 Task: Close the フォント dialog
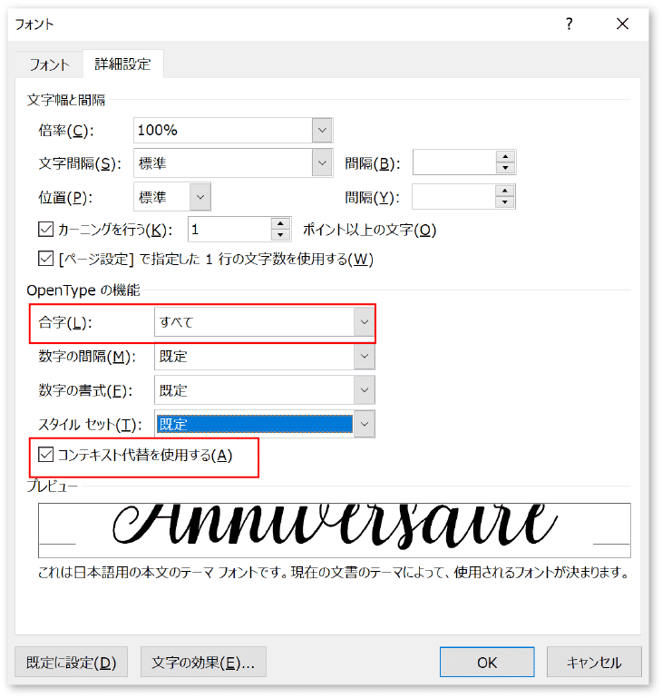pyautogui.click(x=622, y=24)
